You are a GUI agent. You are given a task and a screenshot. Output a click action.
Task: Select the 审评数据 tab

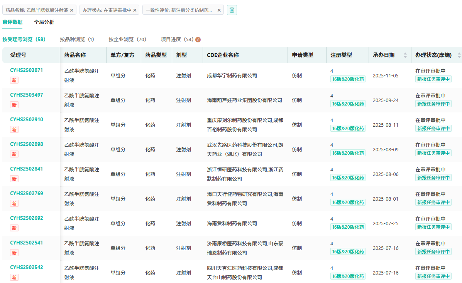coord(12,22)
